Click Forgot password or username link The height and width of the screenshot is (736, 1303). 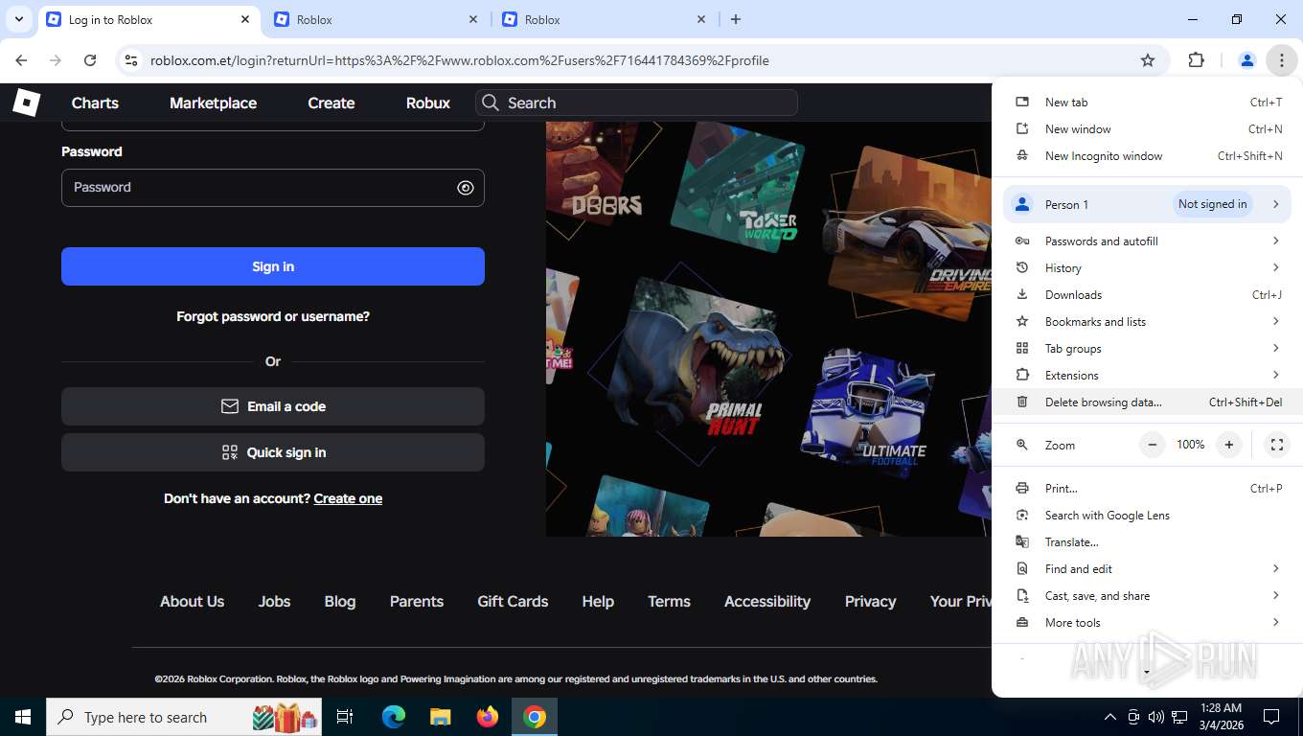273,316
